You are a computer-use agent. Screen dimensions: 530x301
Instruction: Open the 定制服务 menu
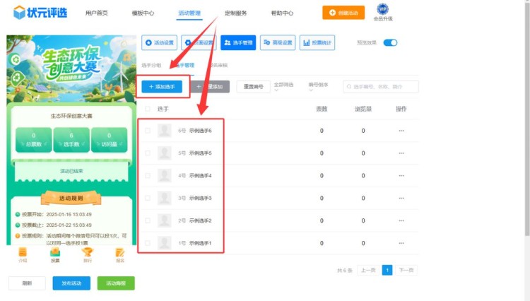pyautogui.click(x=235, y=13)
